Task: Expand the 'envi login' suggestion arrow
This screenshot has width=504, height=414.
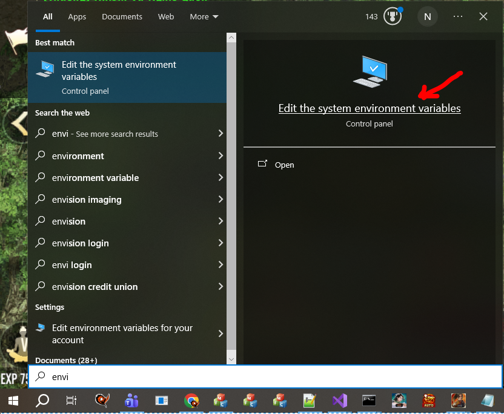Action: click(220, 265)
